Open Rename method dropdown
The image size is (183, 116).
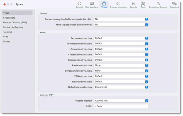(121, 101)
